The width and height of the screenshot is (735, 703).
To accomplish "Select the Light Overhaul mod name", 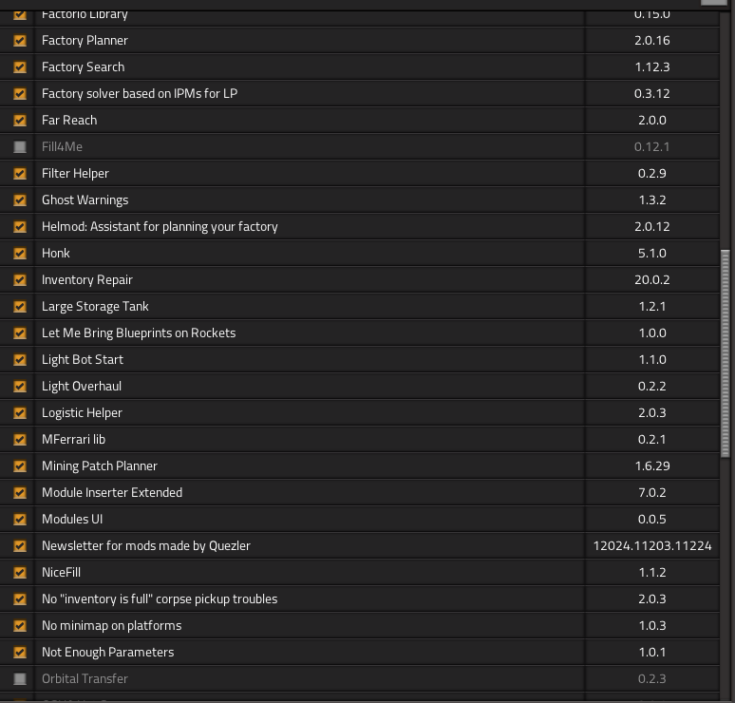I will tap(82, 387).
